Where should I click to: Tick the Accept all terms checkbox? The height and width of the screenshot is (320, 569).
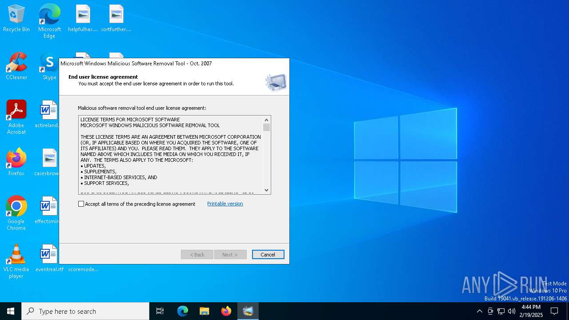pos(81,204)
